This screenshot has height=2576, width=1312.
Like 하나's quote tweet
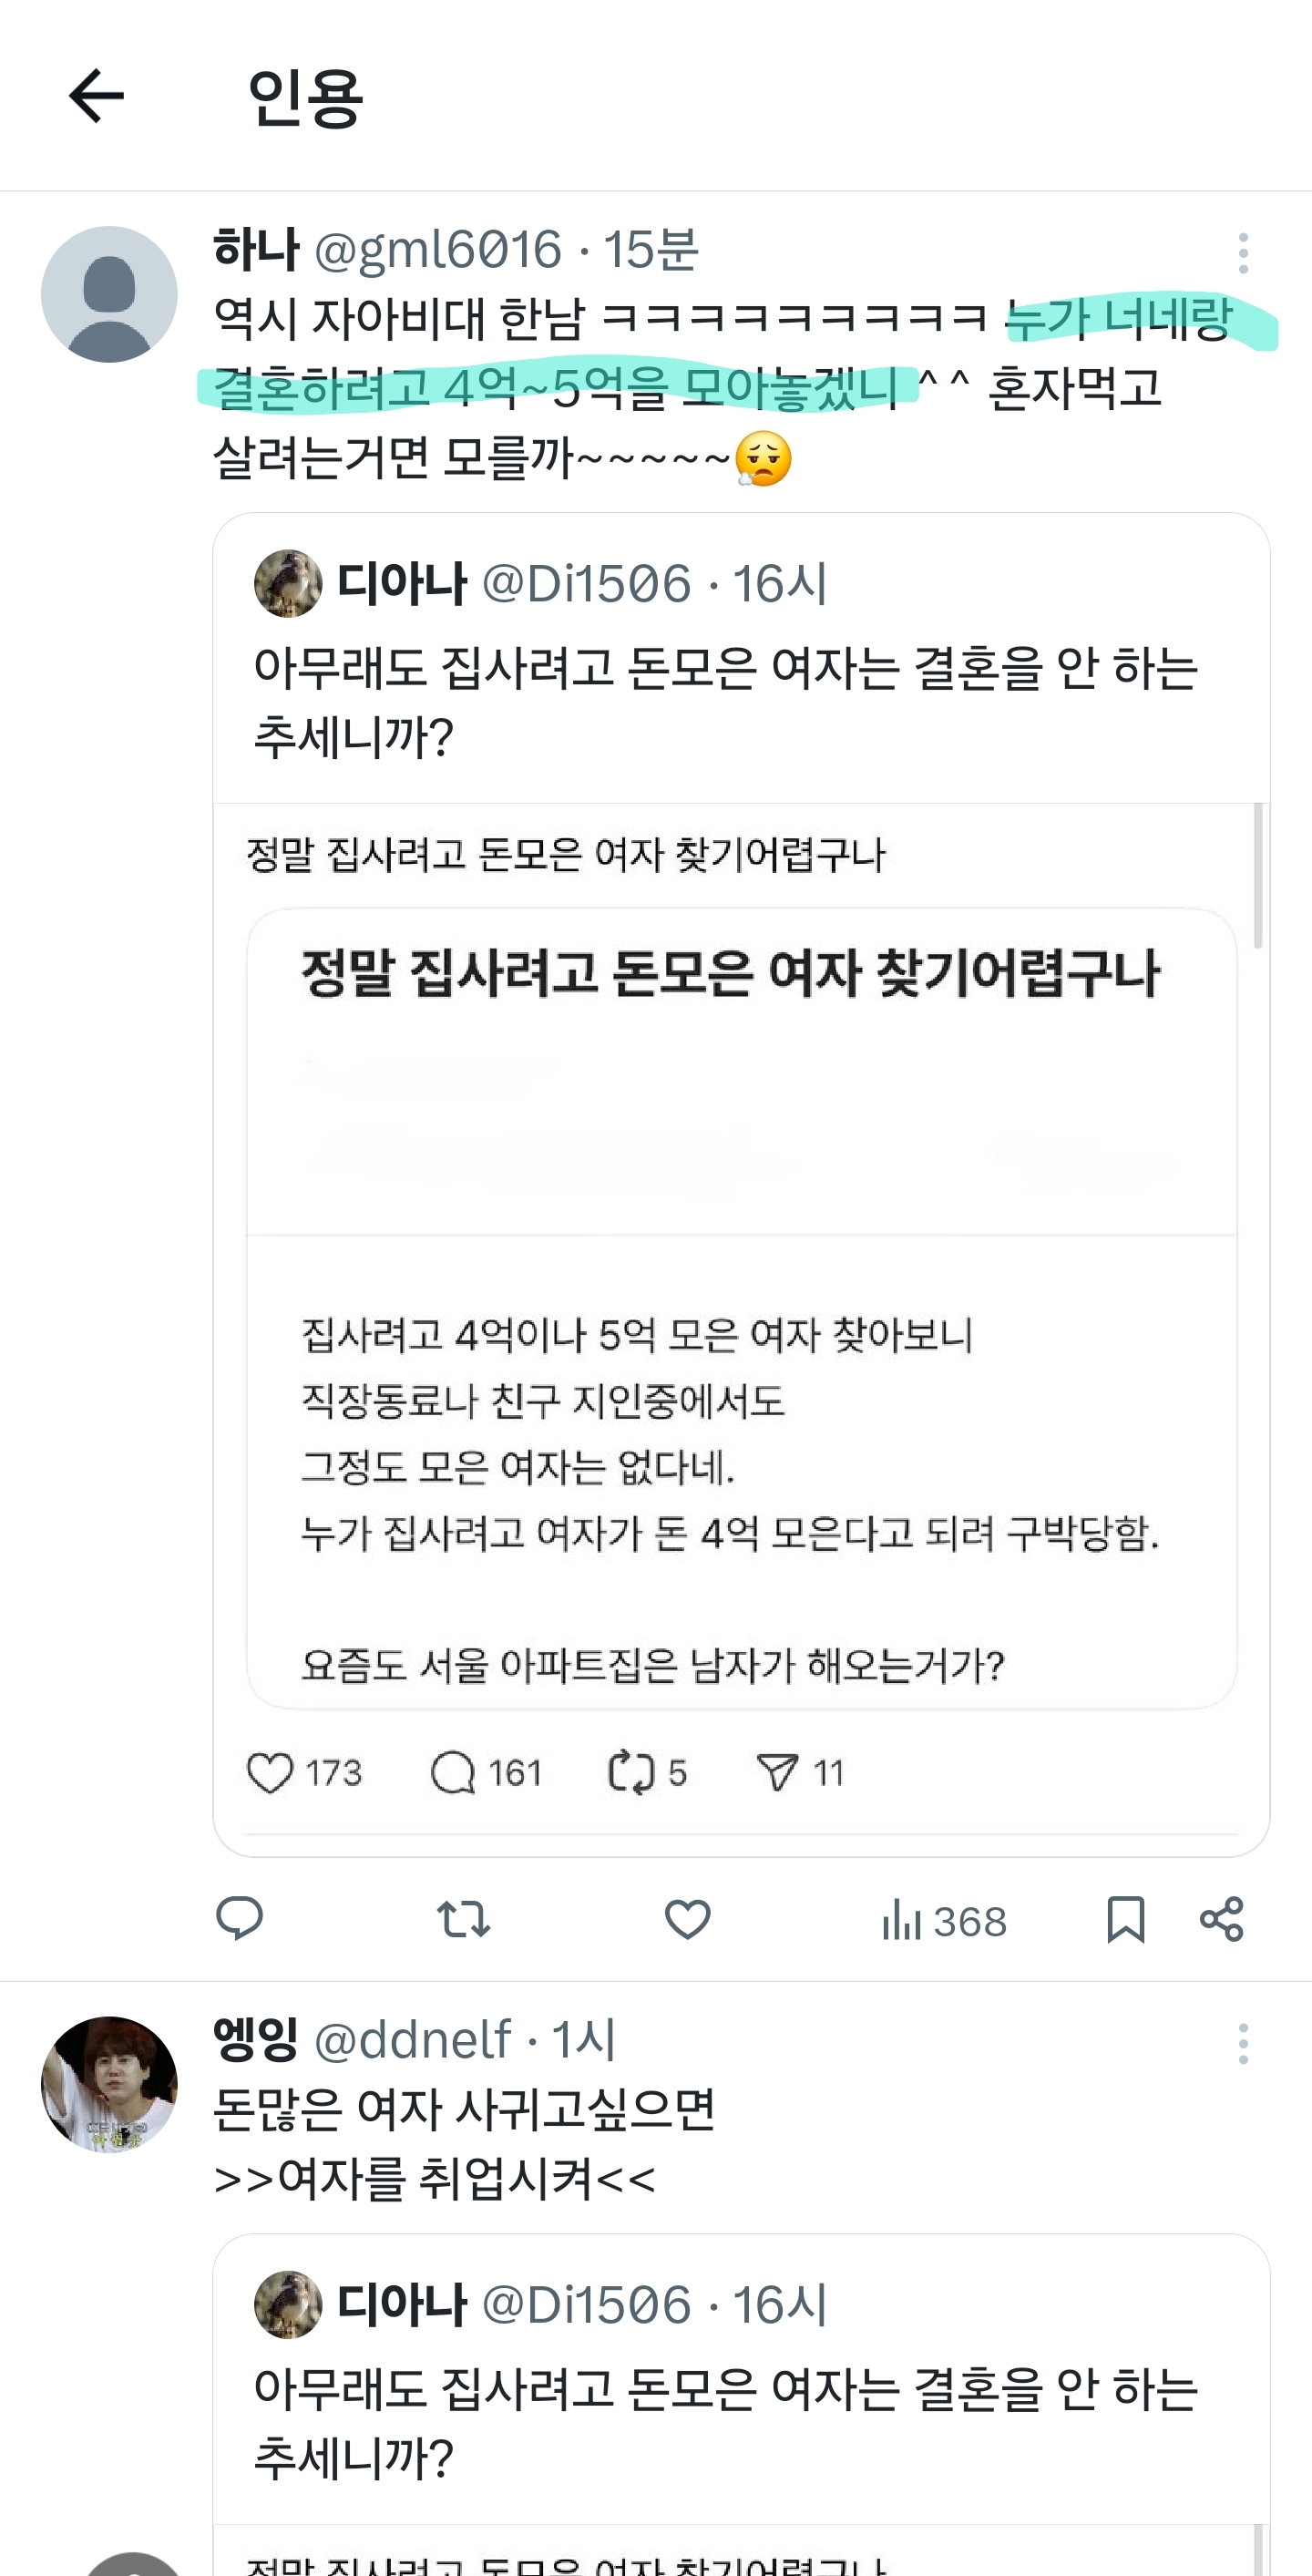(x=687, y=1919)
